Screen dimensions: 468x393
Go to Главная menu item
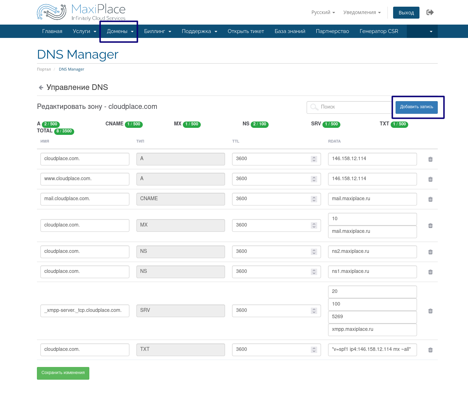click(x=52, y=31)
